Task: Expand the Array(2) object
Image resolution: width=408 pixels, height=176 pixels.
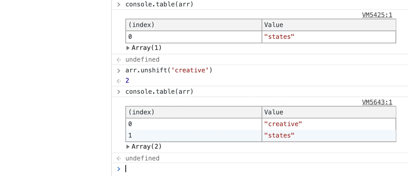Action: coord(128,146)
